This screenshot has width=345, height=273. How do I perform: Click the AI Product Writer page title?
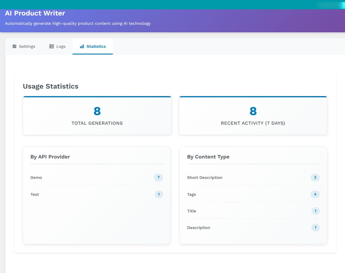[35, 13]
